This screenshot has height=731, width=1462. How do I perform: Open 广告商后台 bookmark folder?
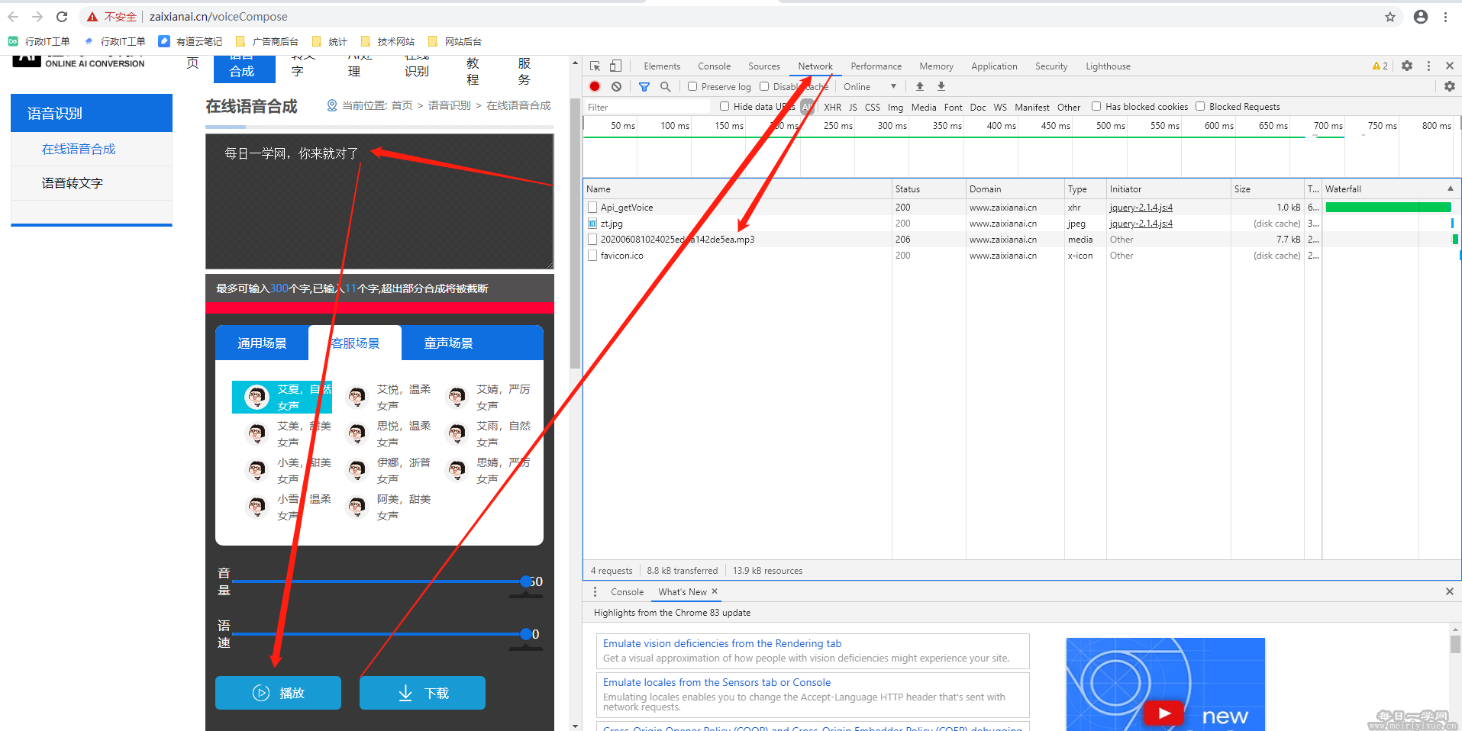[x=267, y=41]
